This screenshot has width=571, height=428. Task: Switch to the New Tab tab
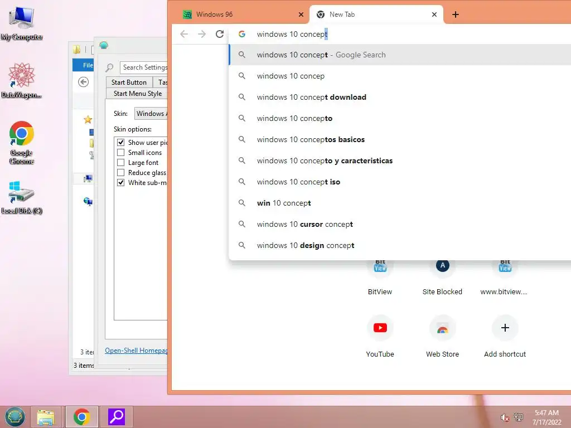point(376,14)
